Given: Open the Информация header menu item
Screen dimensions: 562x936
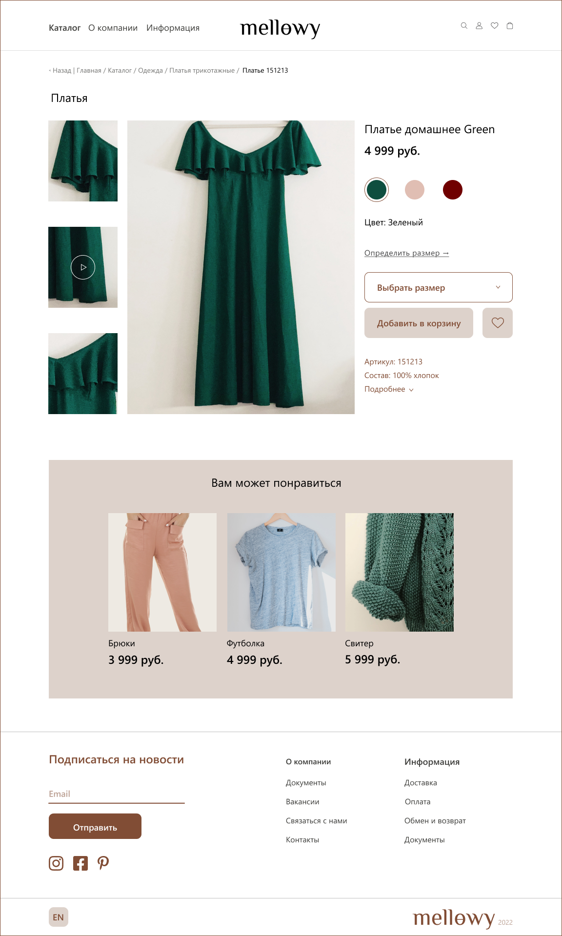Looking at the screenshot, I should pyautogui.click(x=173, y=28).
